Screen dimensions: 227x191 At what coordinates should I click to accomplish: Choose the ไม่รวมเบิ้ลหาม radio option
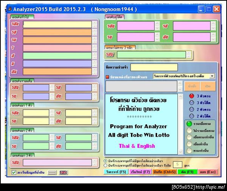coord(189,130)
